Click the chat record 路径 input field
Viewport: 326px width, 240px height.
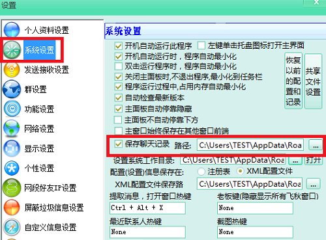[x=250, y=145]
